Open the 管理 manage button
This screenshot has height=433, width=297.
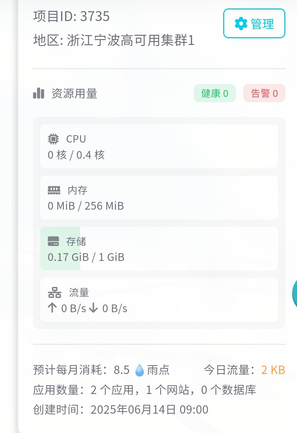[x=254, y=23]
